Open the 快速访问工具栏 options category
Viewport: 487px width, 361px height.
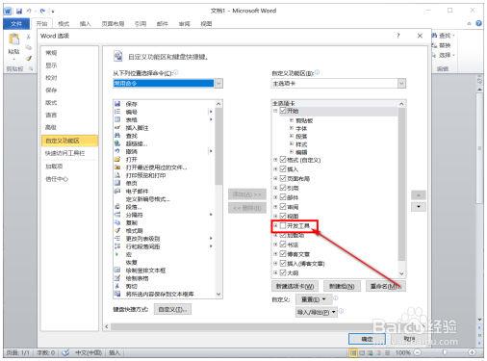pyautogui.click(x=64, y=153)
